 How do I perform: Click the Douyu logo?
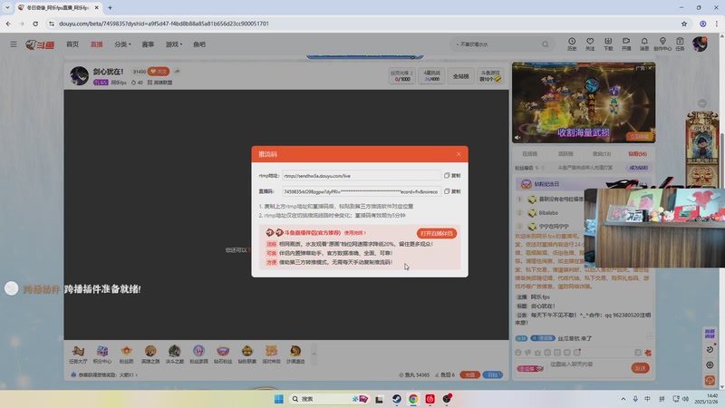pos(40,44)
